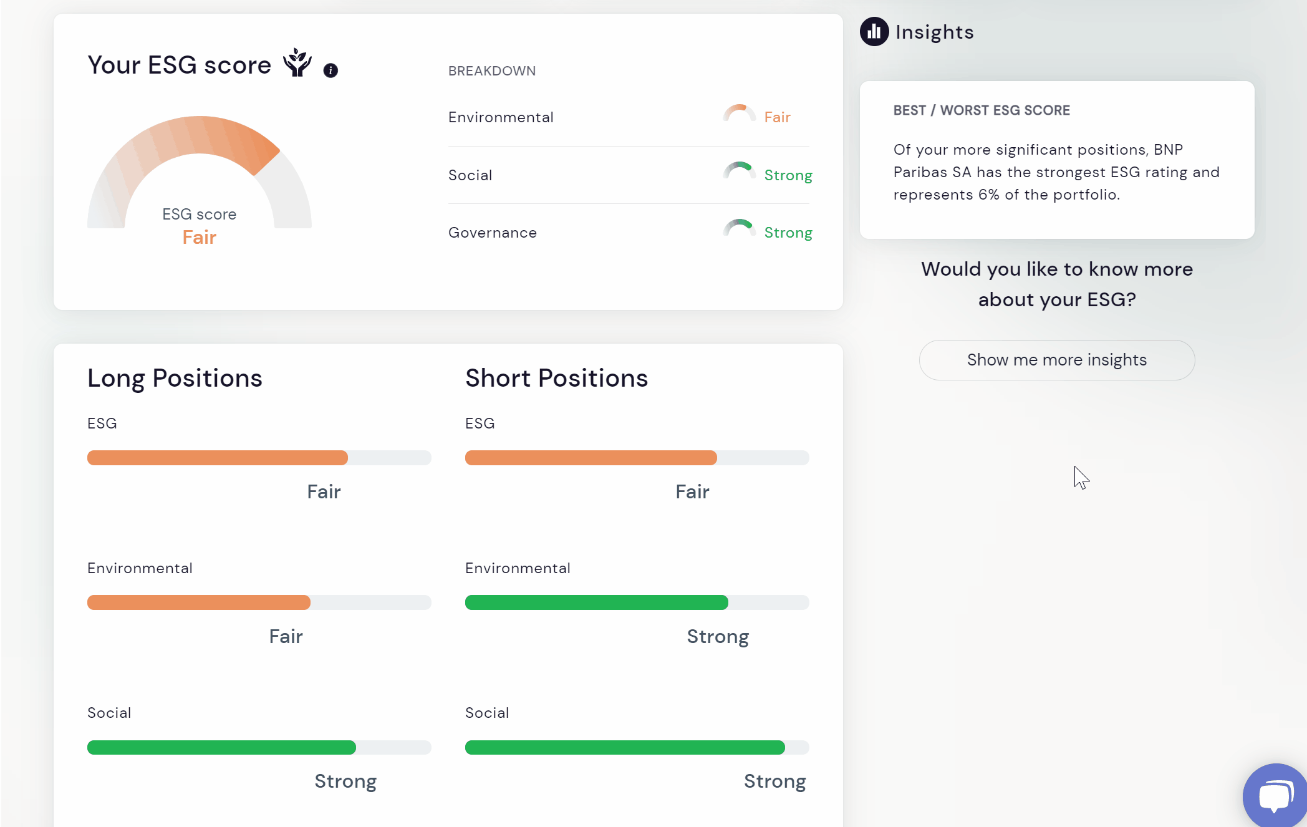
Task: Click Short Positions Social green bar
Action: pyautogui.click(x=625, y=747)
